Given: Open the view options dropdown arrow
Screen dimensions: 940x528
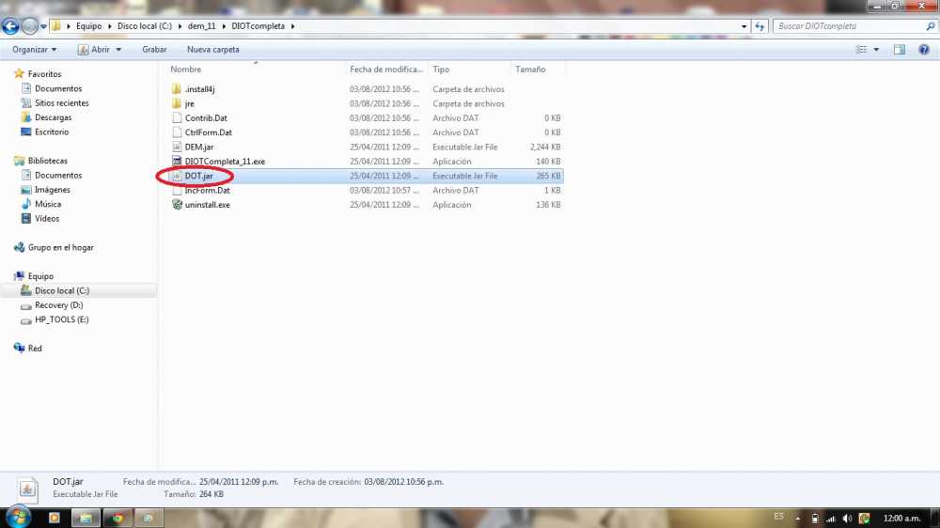Looking at the screenshot, I should 876,50.
